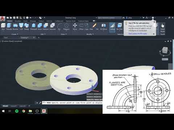Expand the Create panel dropdown

tap(15, 34)
